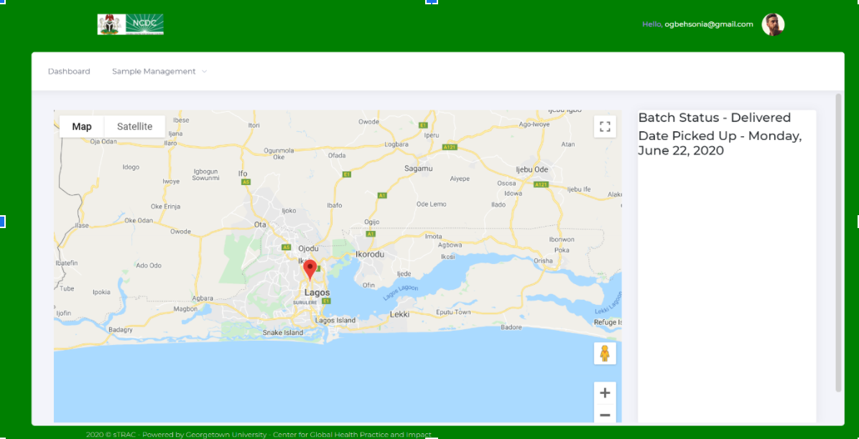Click the Ogijo label on map
The image size is (859, 439).
(x=372, y=222)
